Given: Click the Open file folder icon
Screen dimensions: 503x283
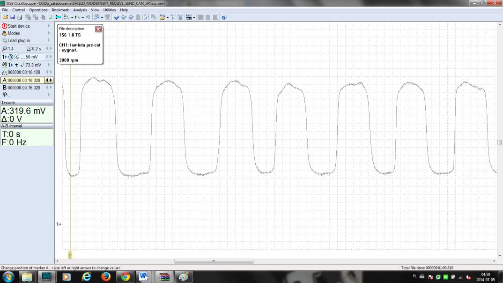Looking at the screenshot, I should coord(5,17).
